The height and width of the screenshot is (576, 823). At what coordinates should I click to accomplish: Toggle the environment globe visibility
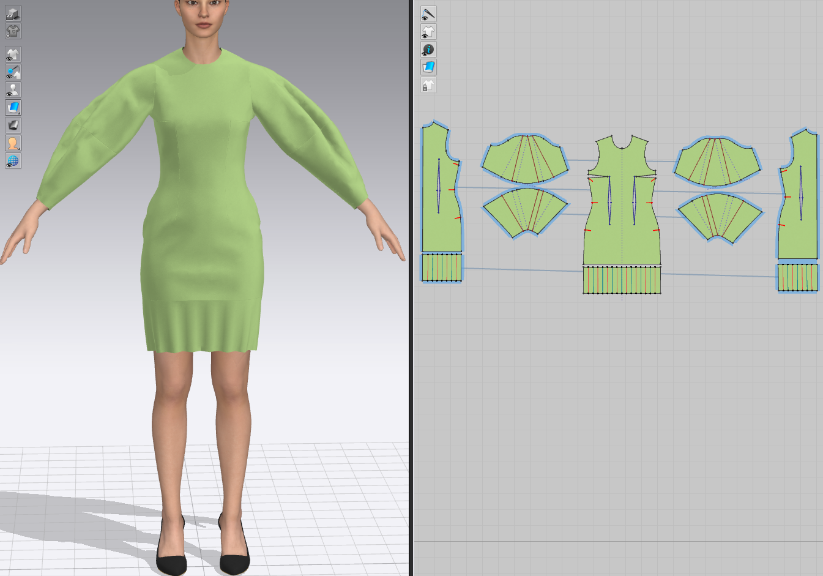[x=12, y=162]
